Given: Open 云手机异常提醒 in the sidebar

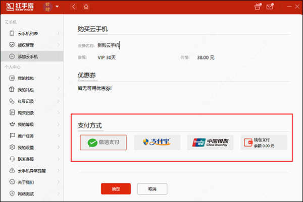Looking at the screenshot, I should click(32, 170).
